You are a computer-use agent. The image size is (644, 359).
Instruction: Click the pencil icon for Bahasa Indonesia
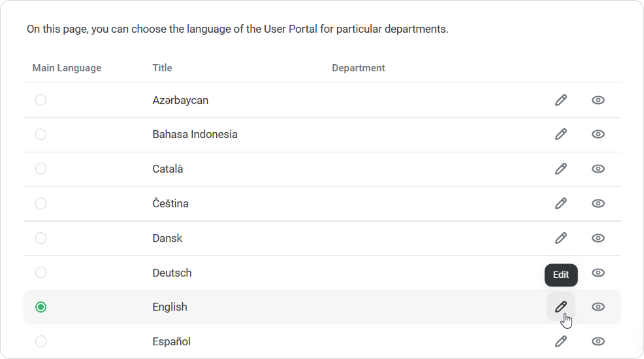tap(560, 134)
